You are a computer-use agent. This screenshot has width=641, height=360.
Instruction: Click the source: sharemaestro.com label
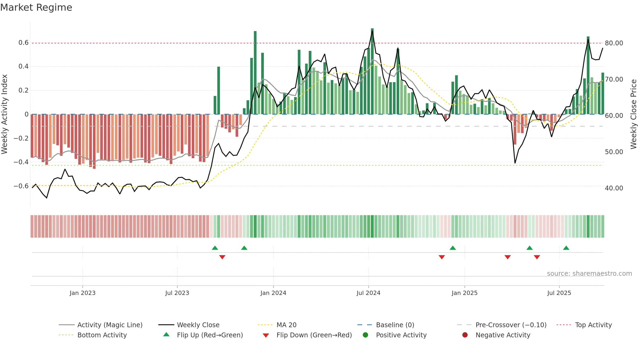coord(589,273)
